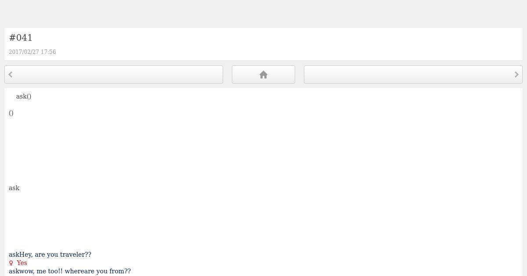Click the standalone "()" text
Screen dimensions: 527x276
[11, 113]
